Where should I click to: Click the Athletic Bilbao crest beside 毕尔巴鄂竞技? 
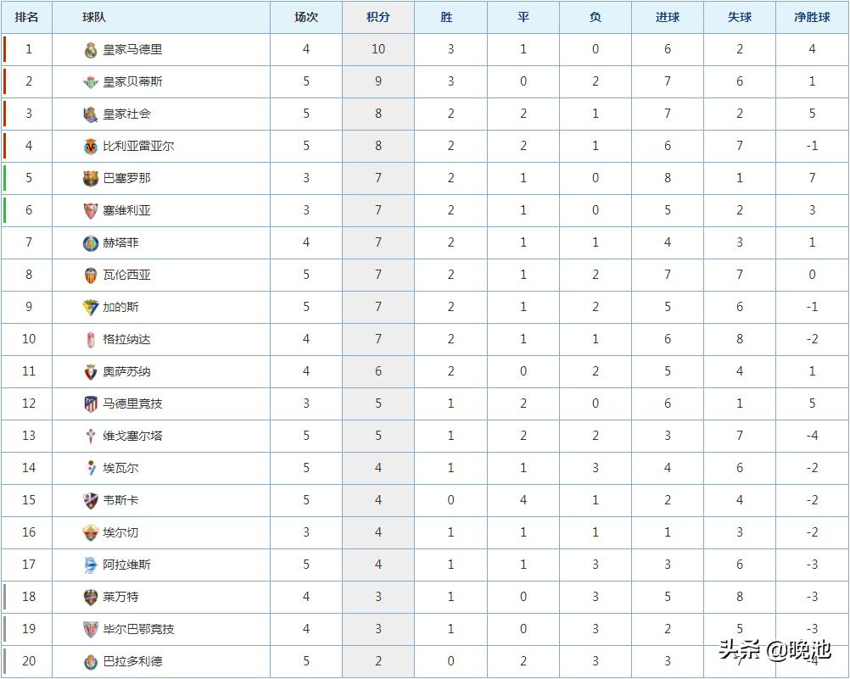91,630
